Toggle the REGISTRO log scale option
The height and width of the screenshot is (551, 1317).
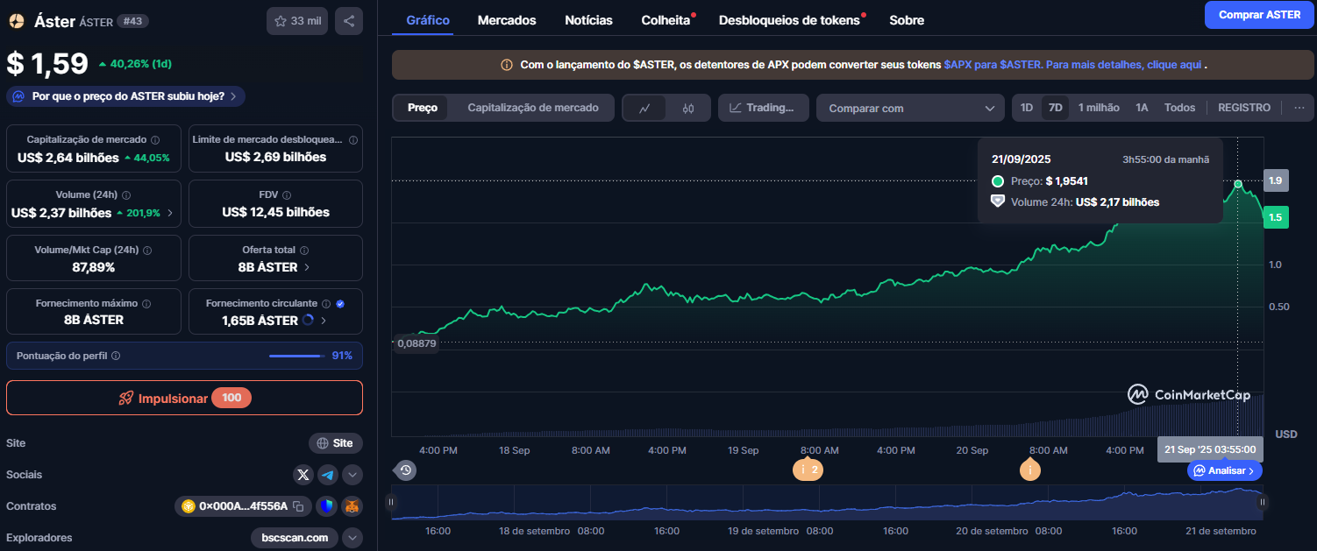(x=1243, y=108)
